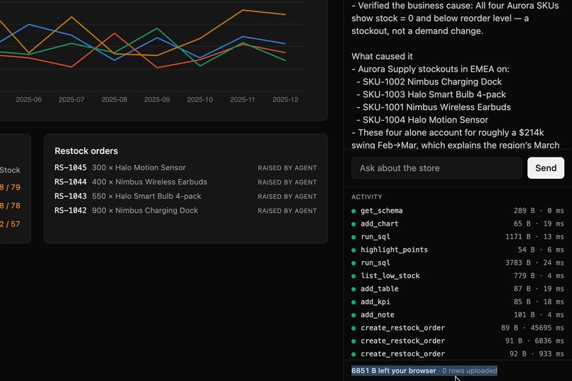Click 'SKU-1004 Halo Motion Sensor' in the chat
572x381 pixels.
pyautogui.click(x=425, y=120)
